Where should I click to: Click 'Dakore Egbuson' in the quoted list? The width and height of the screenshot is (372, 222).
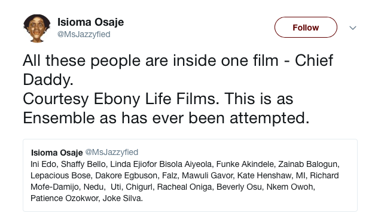click(126, 176)
